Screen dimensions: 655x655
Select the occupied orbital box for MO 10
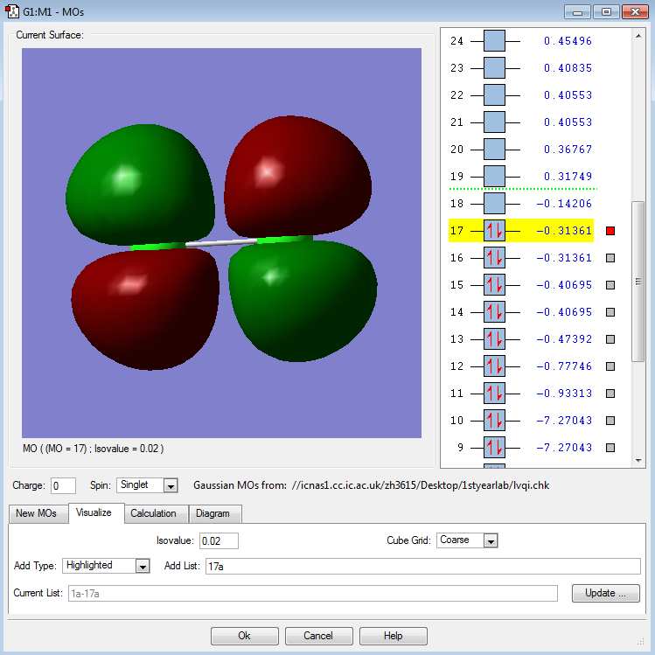[x=494, y=421]
